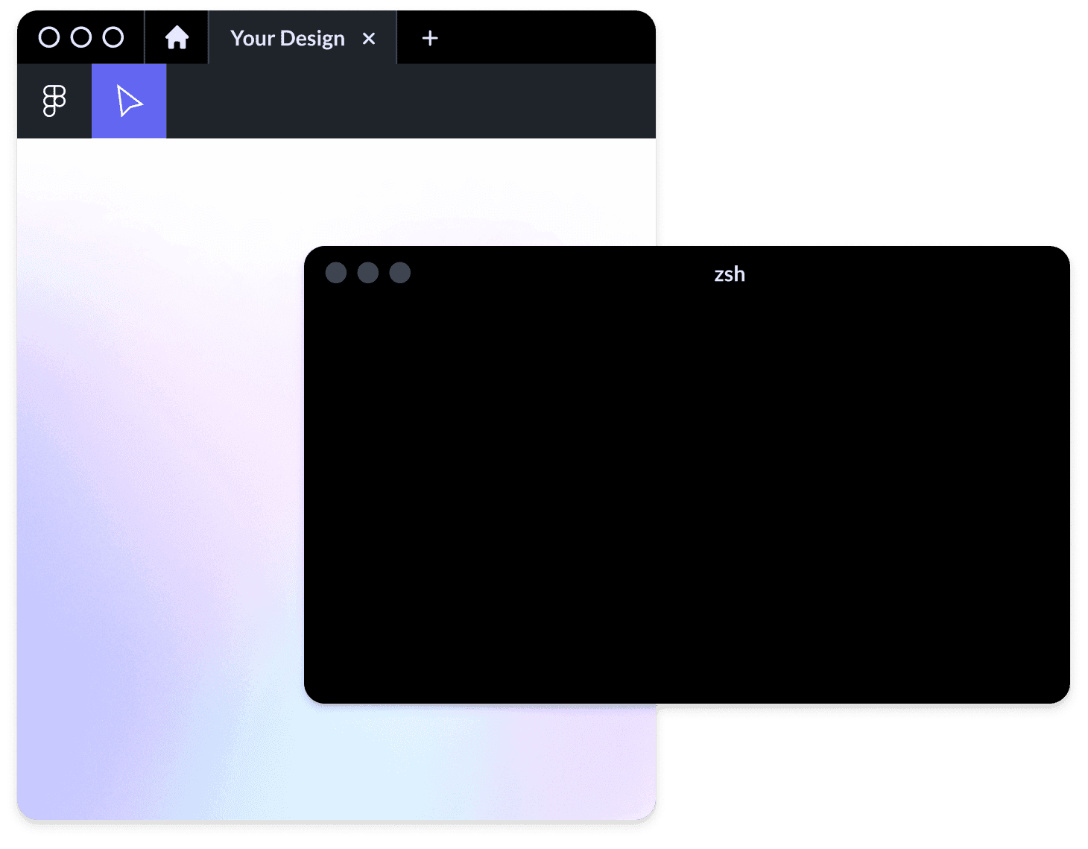1088x849 pixels.
Task: Click the first gray dot in zsh window
Action: tap(336, 273)
